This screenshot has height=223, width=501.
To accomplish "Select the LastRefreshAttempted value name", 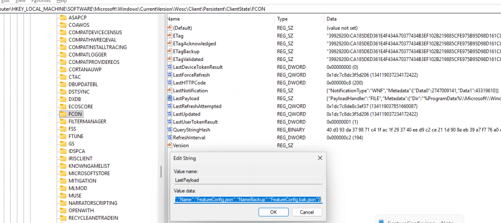I will tap(197, 106).
